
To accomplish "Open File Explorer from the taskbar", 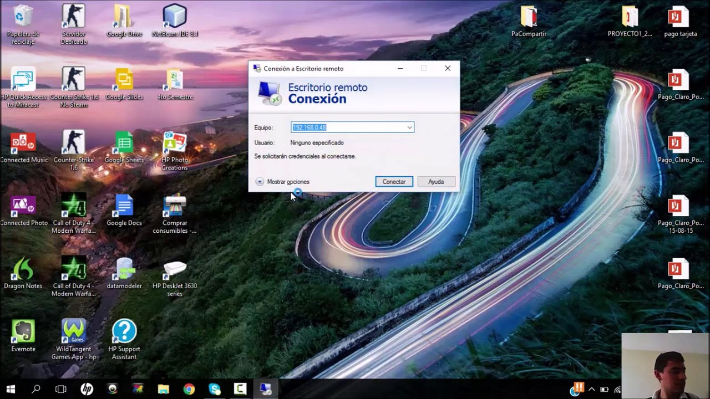I will coord(163,389).
